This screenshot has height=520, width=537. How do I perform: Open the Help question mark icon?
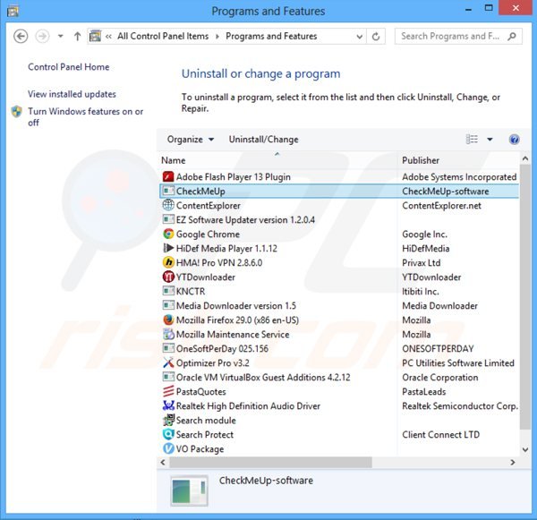pyautogui.click(x=514, y=140)
